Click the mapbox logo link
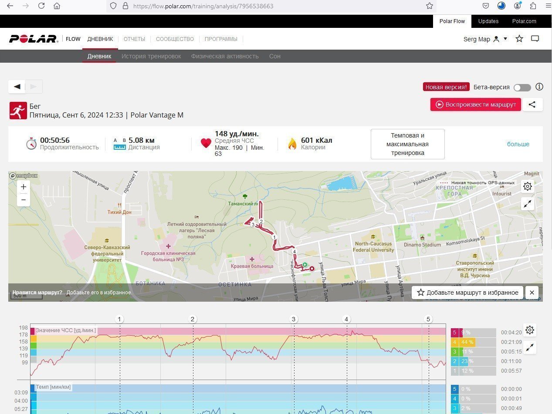This screenshot has height=414, width=552. tap(24, 175)
